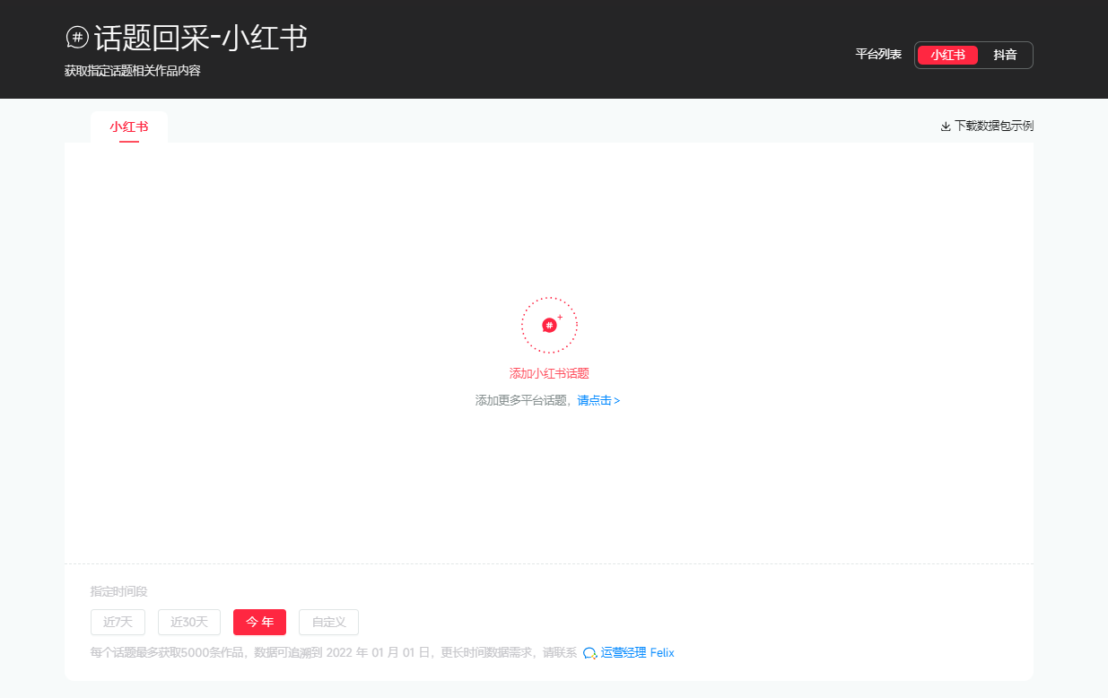Select 小红书 in the platform list toggle

(x=947, y=55)
